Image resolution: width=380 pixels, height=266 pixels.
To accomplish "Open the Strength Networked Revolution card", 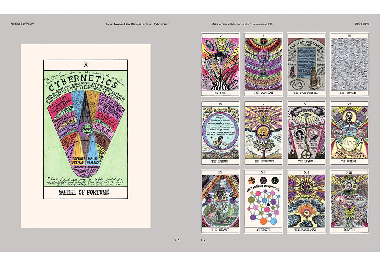I will tap(263, 201).
